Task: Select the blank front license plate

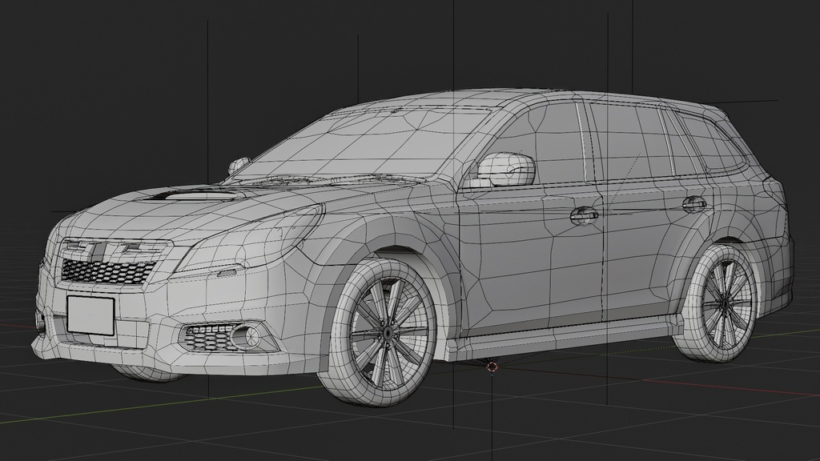Action: coord(90,315)
